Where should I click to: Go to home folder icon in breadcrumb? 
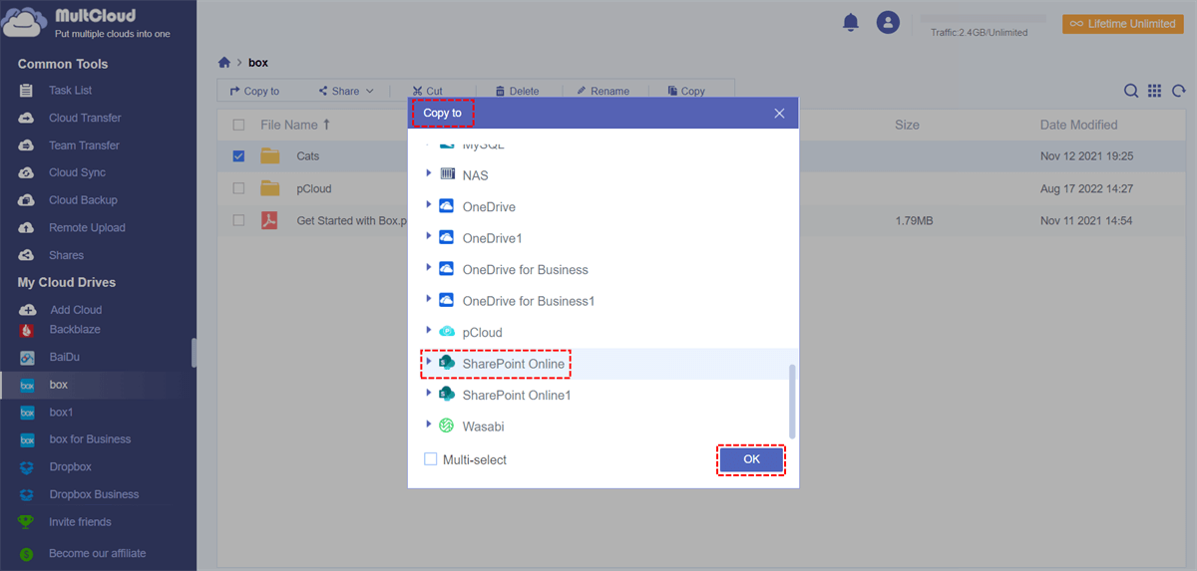[224, 63]
